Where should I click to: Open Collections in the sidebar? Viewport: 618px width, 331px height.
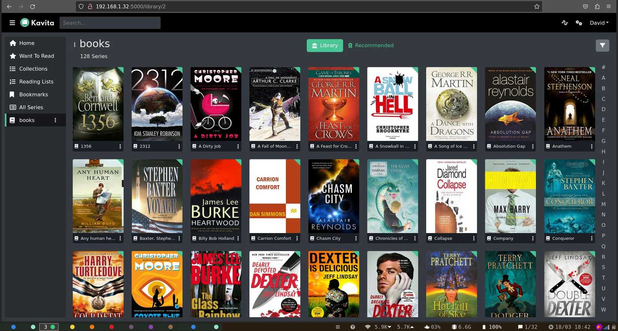click(x=36, y=69)
